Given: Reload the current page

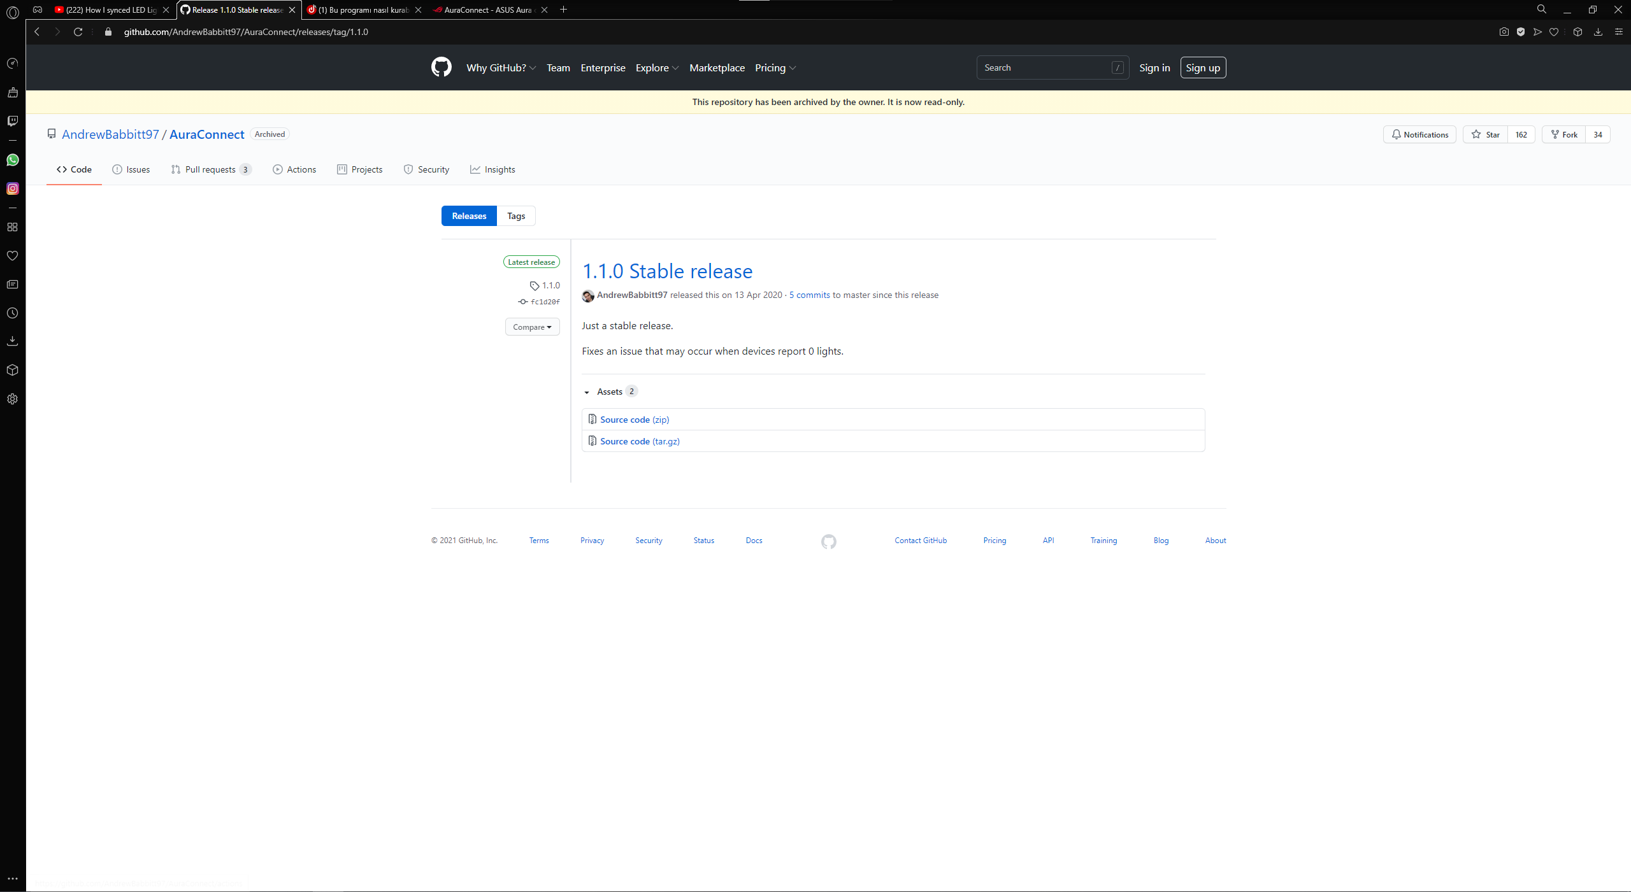Looking at the screenshot, I should point(78,32).
